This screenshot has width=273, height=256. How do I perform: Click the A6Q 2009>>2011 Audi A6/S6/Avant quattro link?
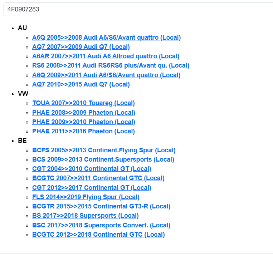click(x=106, y=75)
